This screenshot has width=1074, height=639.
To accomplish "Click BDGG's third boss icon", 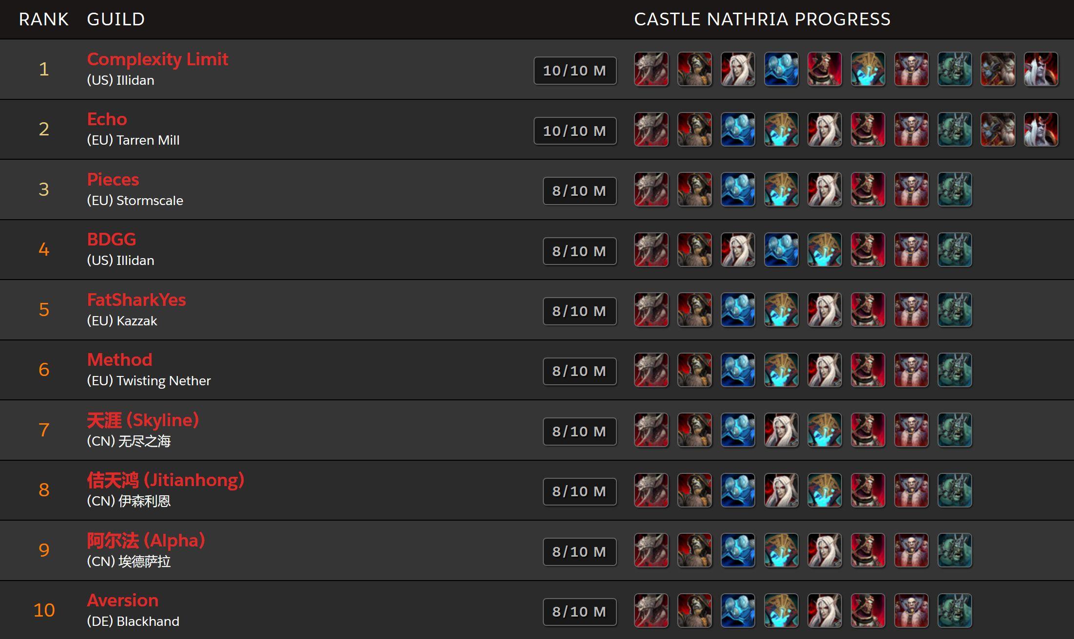I will click(738, 250).
